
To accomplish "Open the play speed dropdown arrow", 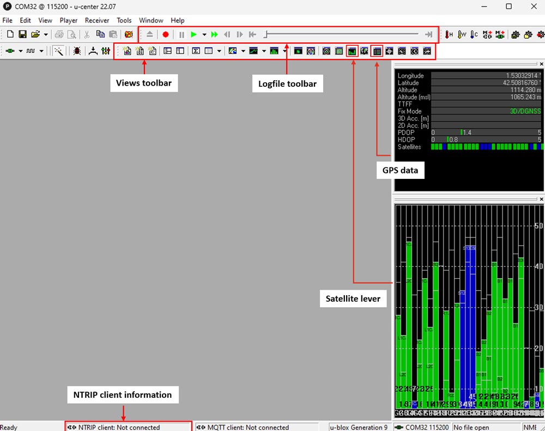I will pyautogui.click(x=204, y=34).
